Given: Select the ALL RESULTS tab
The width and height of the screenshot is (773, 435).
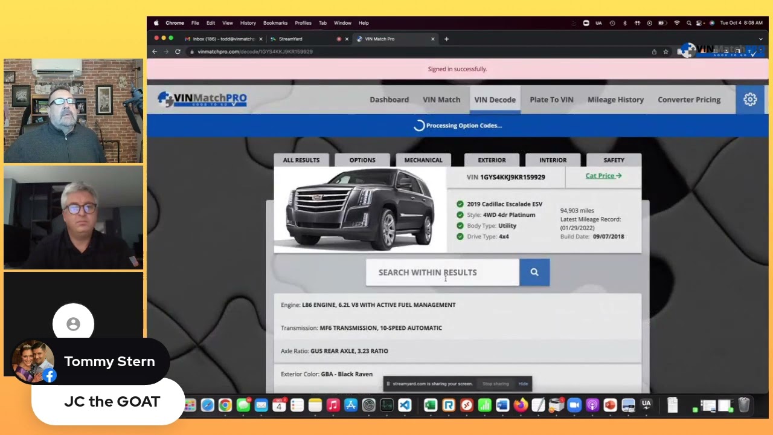Looking at the screenshot, I should click(x=301, y=160).
